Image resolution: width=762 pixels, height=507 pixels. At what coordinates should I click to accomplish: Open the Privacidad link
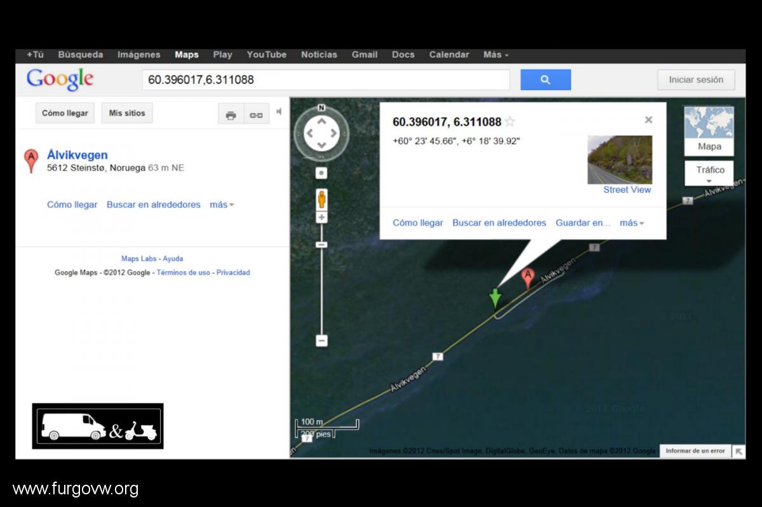(x=233, y=273)
